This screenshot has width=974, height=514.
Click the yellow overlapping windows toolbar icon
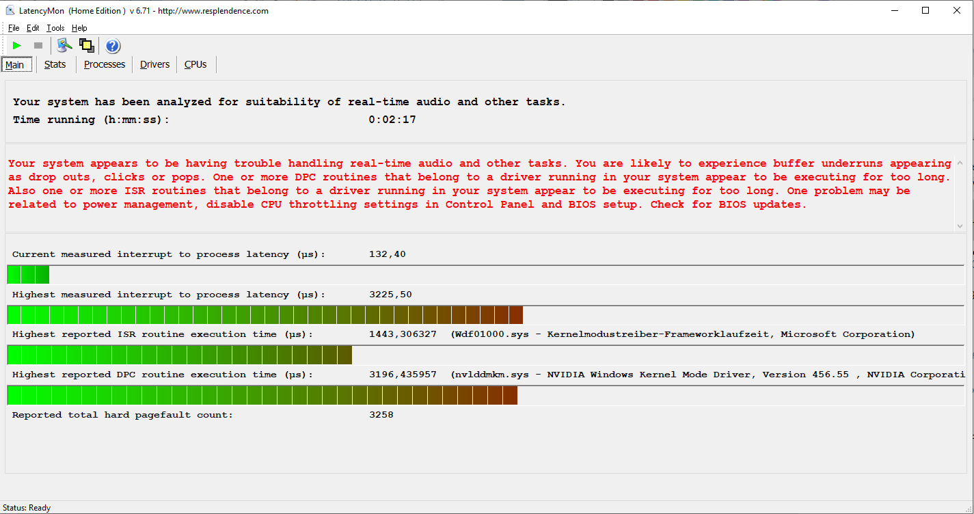coord(86,46)
